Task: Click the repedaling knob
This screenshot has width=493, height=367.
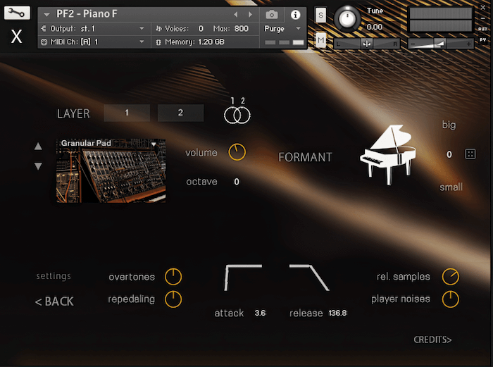Action: click(173, 299)
